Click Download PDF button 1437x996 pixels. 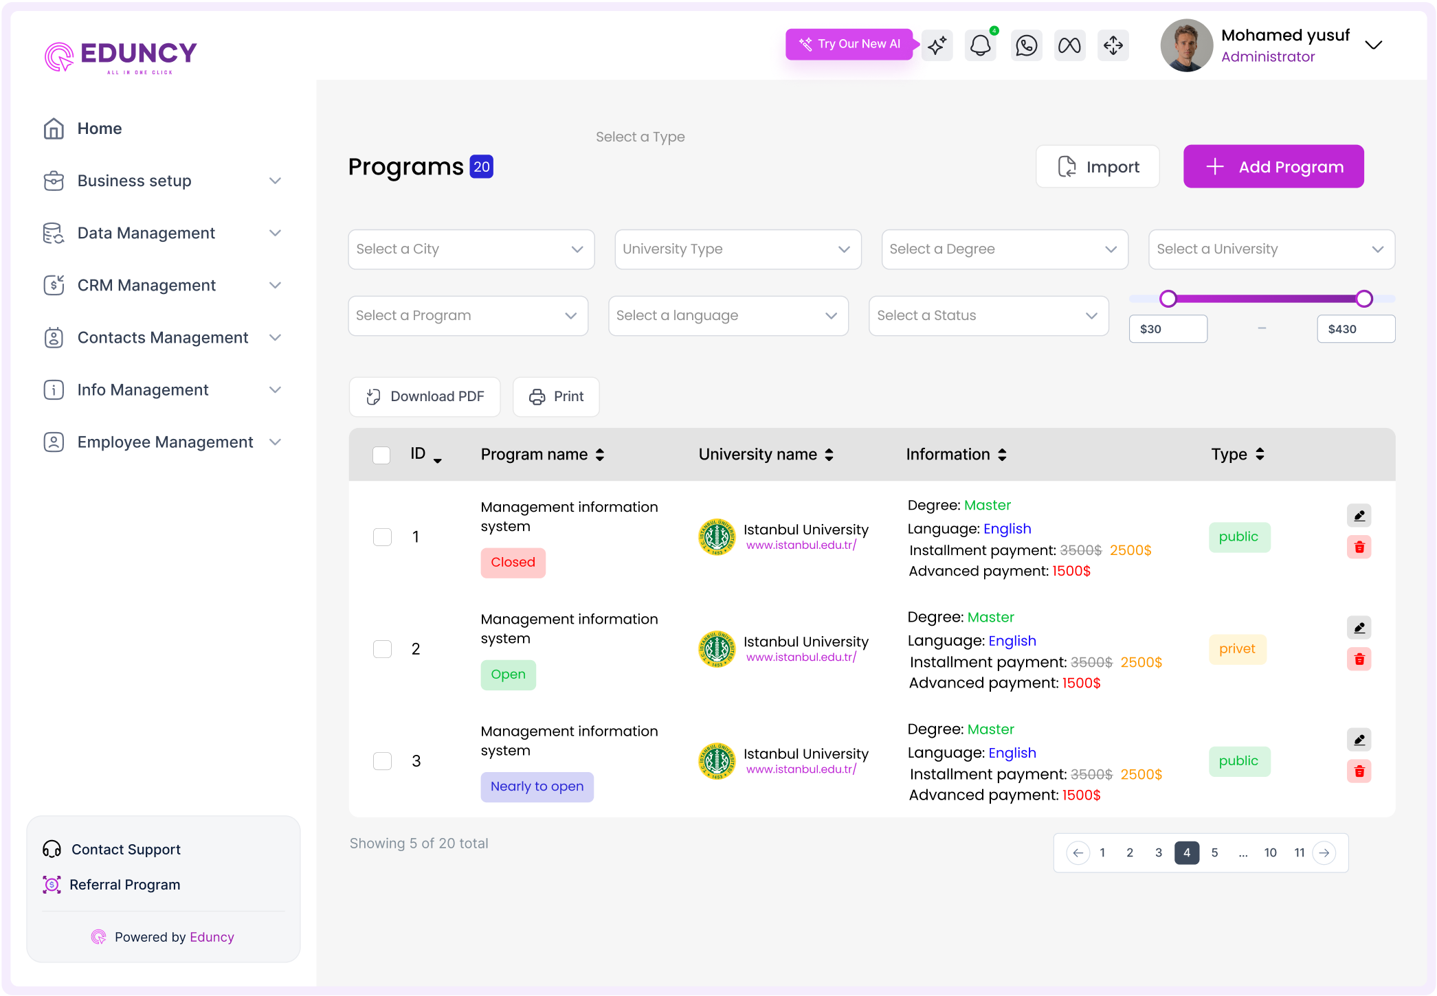coord(425,396)
